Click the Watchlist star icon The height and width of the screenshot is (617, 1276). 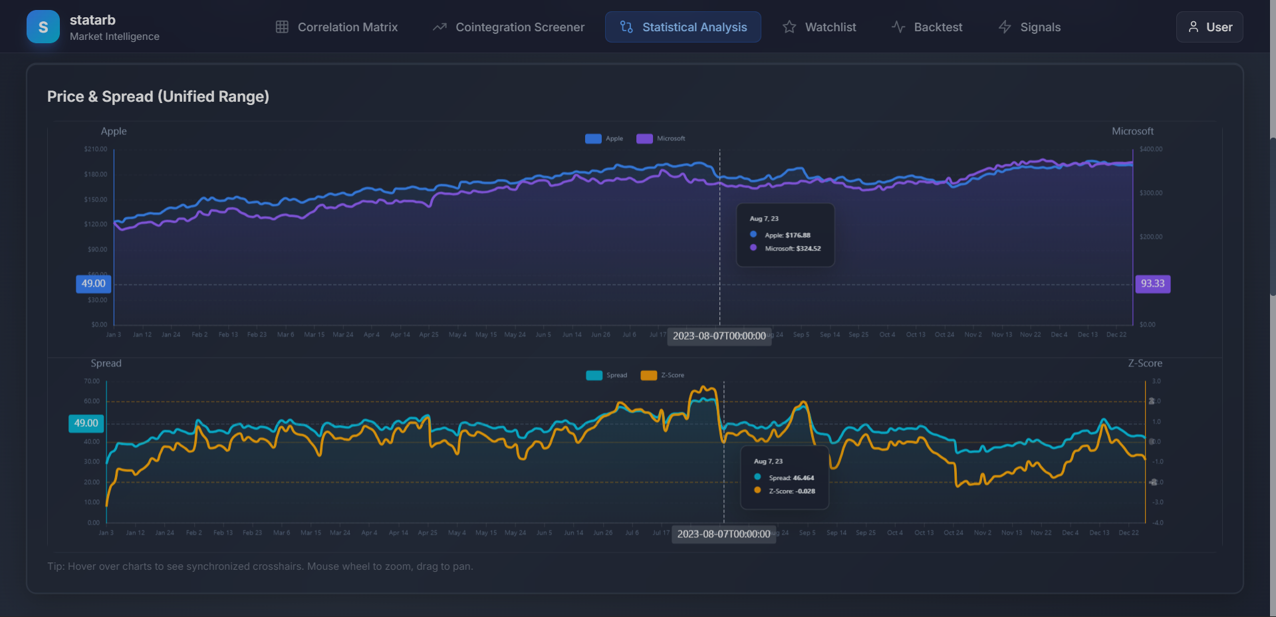(789, 27)
